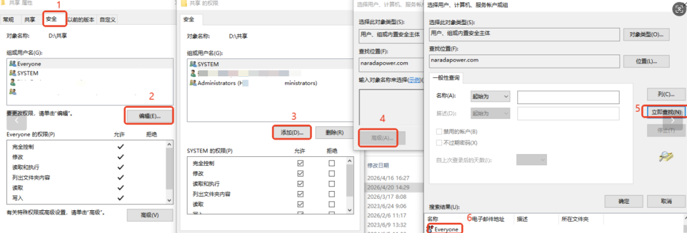Viewport: 687px width, 233px height.
Task: Enable 不过期密码 checkbox
Action: pos(439,142)
